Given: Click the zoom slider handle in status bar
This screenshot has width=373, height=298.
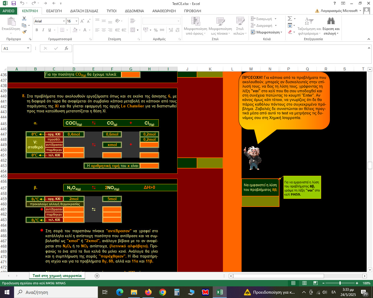Looking at the screenshot, I should tap(340, 283).
